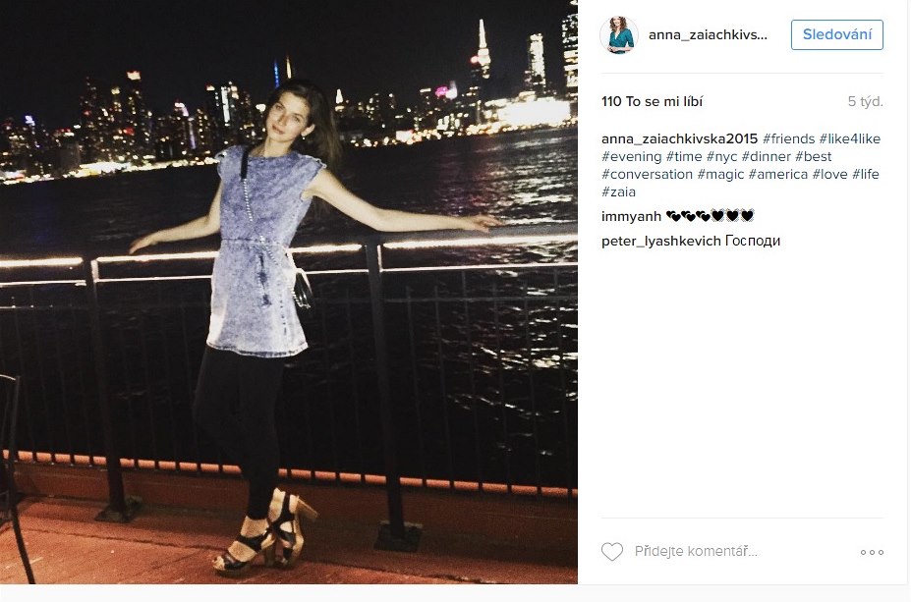911x602 pixels.
Task: Like the post with the heart icon
Action: (612, 552)
